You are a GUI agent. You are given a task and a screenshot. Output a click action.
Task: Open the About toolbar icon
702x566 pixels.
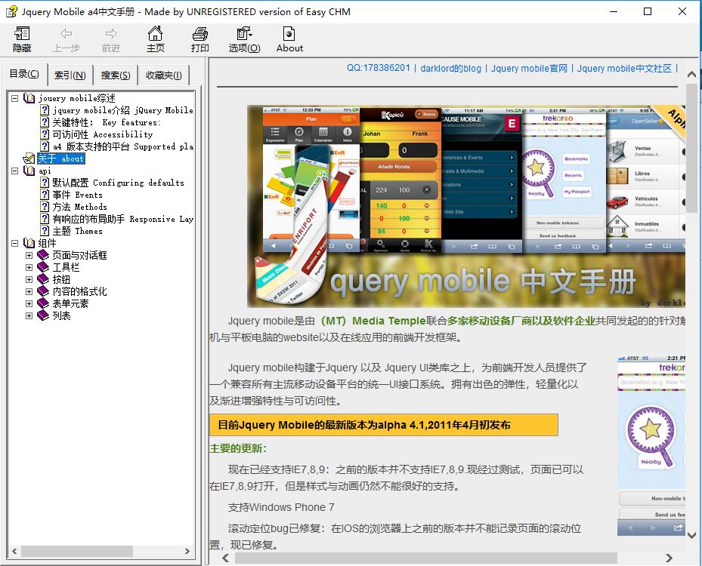point(289,33)
